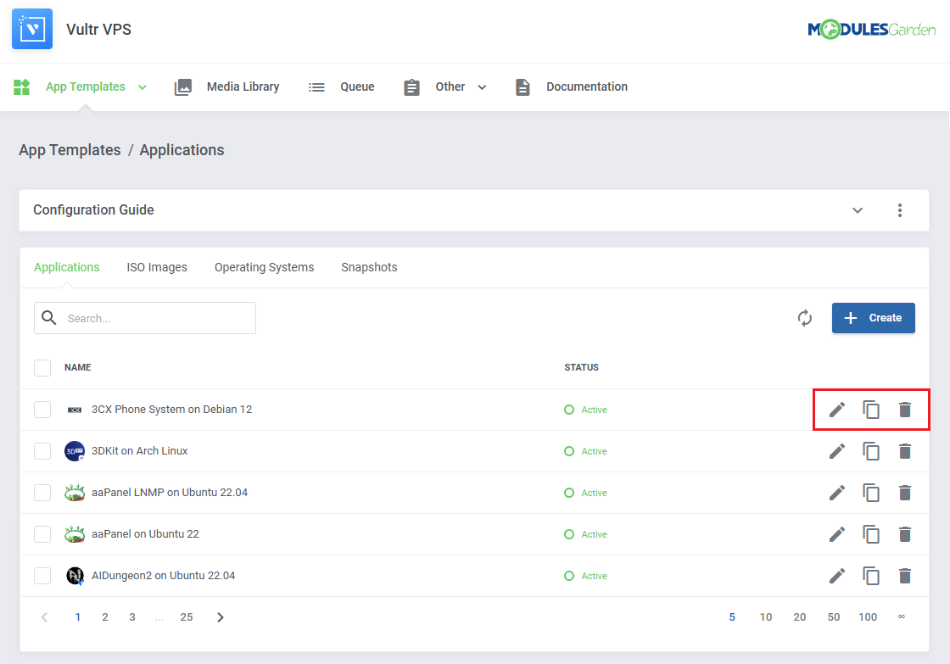Expand the Configuration Guide panel chevron

858,210
